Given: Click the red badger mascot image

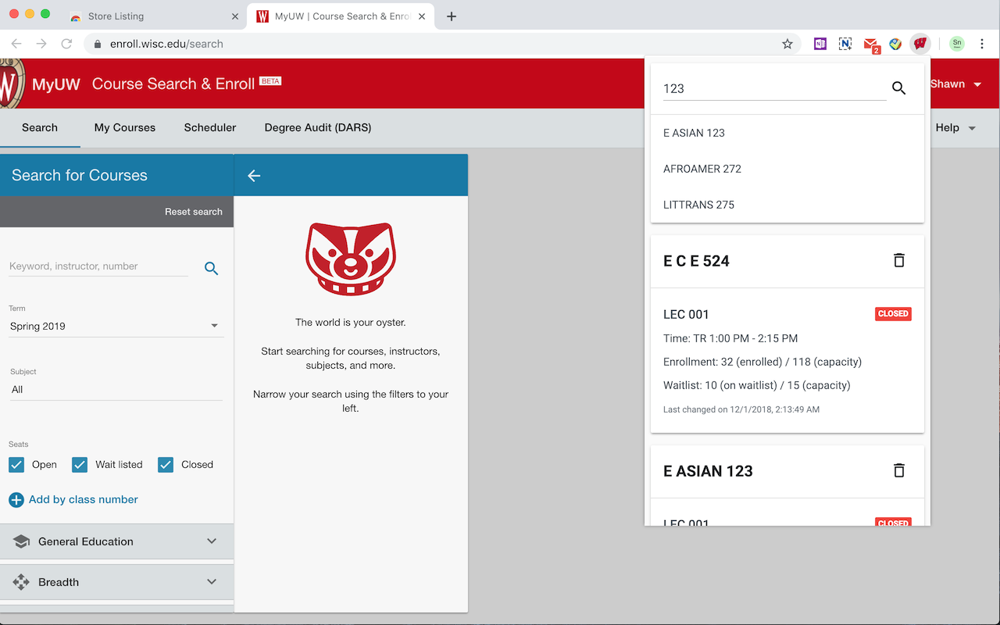Looking at the screenshot, I should click(351, 259).
